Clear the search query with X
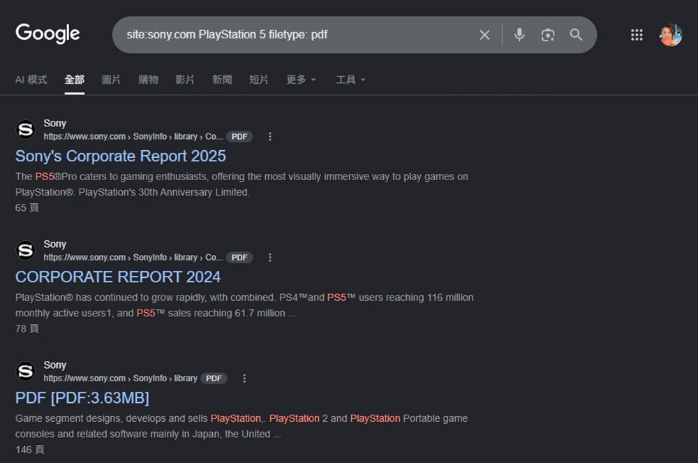 tap(484, 35)
